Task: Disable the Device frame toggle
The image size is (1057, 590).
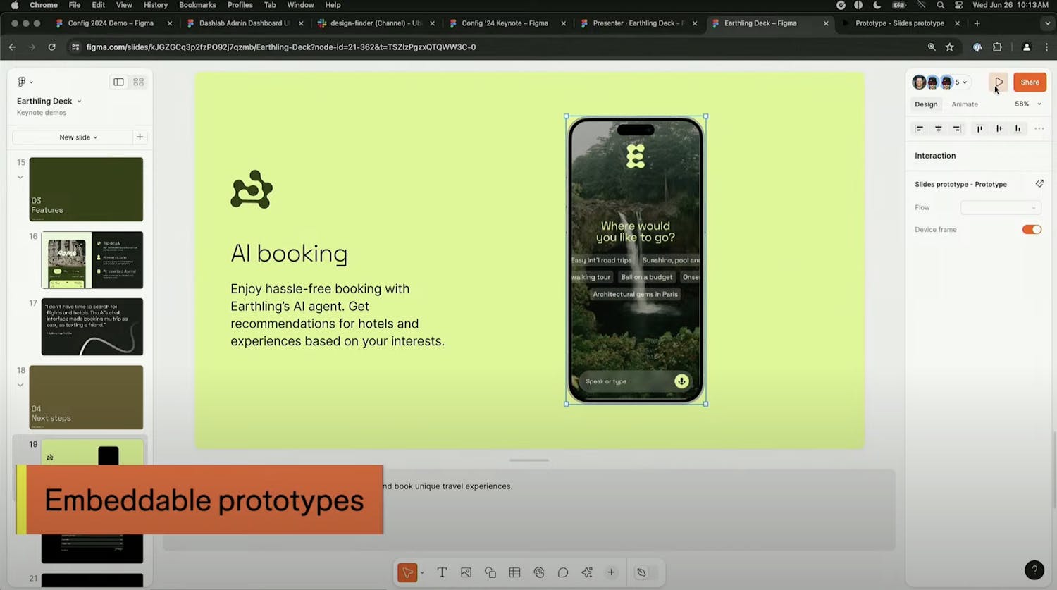Action: click(x=1032, y=230)
